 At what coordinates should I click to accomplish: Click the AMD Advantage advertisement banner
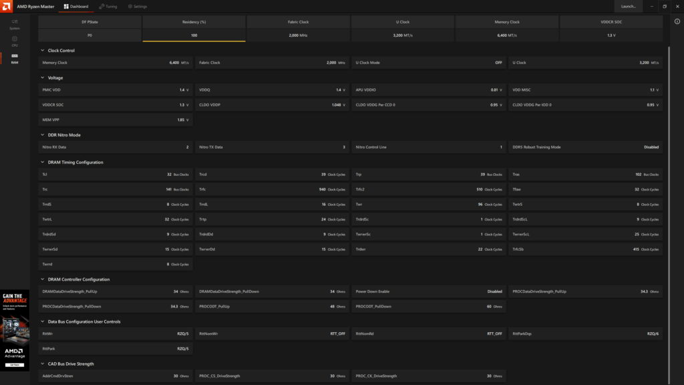15,330
